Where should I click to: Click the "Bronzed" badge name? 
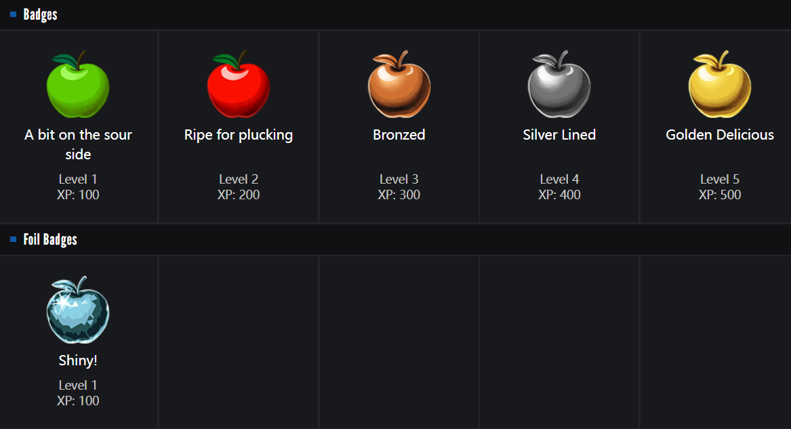[399, 135]
